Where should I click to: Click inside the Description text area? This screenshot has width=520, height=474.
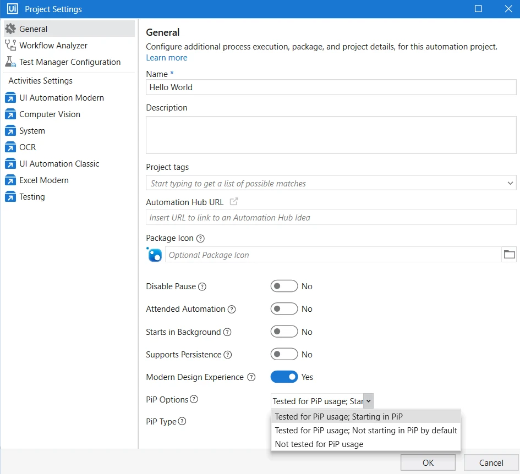tap(331, 135)
